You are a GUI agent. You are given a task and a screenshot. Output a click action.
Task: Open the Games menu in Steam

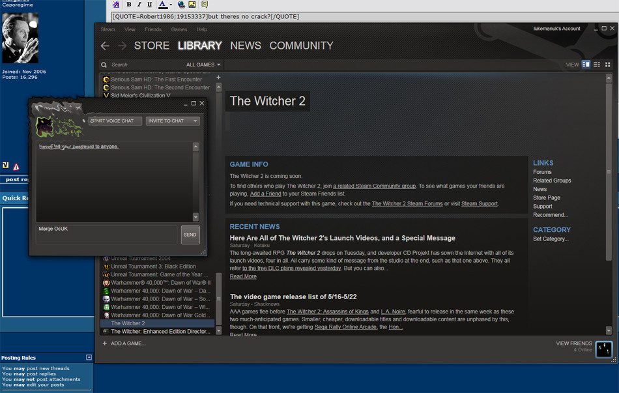coord(179,29)
